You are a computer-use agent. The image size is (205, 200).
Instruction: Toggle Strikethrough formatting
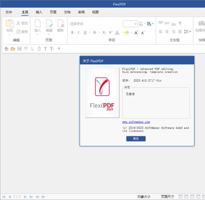[94, 33]
